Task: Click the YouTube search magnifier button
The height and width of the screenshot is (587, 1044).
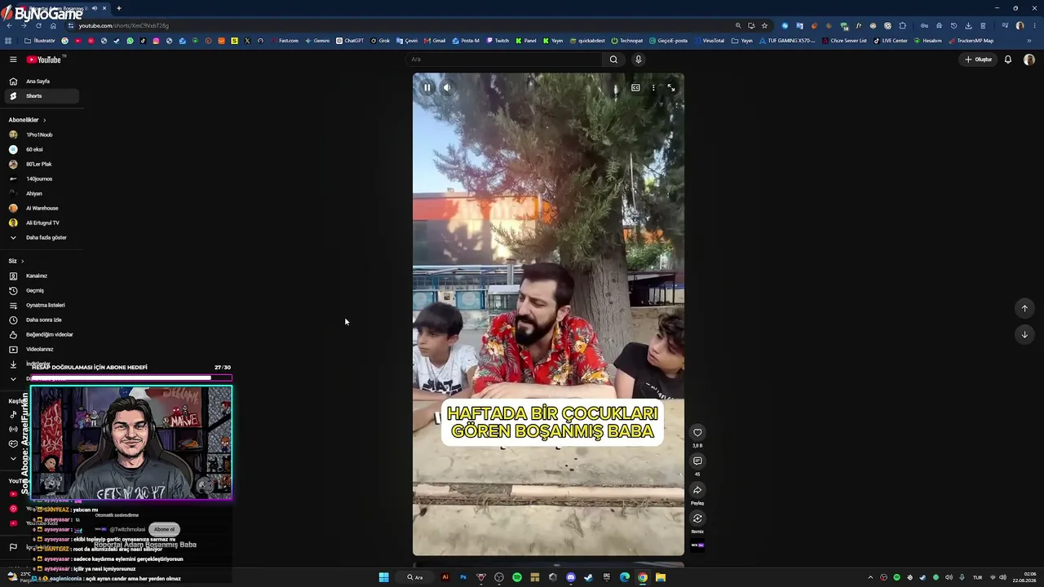Action: pos(613,60)
